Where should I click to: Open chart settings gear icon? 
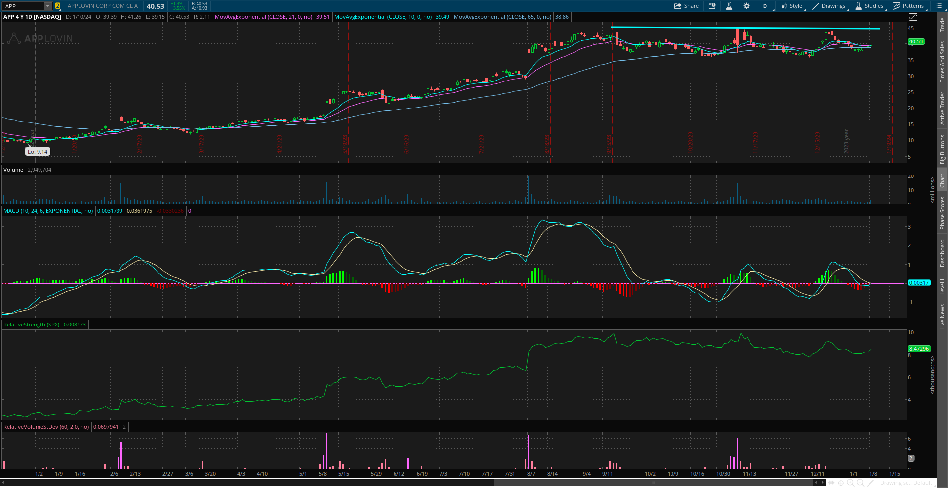point(746,6)
